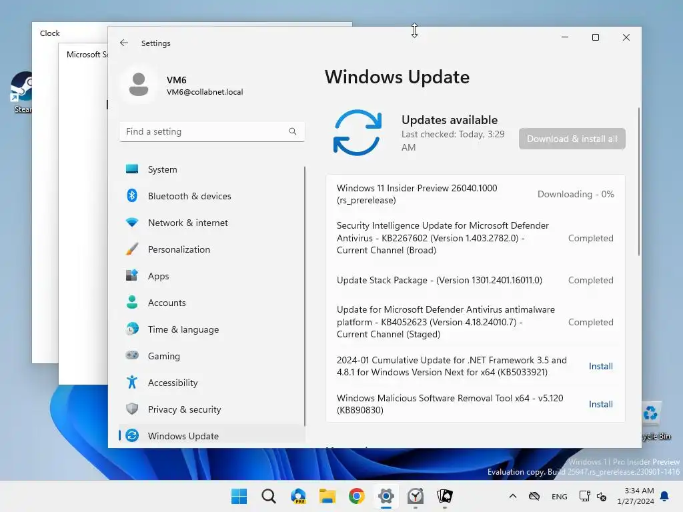Open Gaming settings page
Screen dimensions: 683x512
click(211, 356)
